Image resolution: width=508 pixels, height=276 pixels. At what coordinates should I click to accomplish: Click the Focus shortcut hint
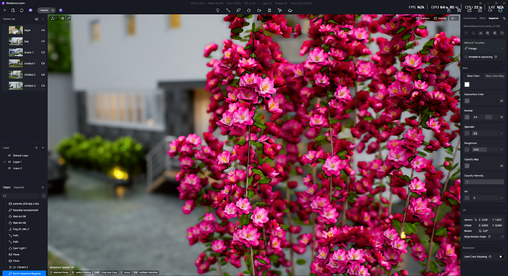tap(125, 272)
